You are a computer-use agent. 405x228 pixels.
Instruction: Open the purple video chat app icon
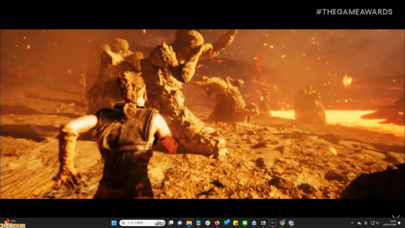point(180,223)
